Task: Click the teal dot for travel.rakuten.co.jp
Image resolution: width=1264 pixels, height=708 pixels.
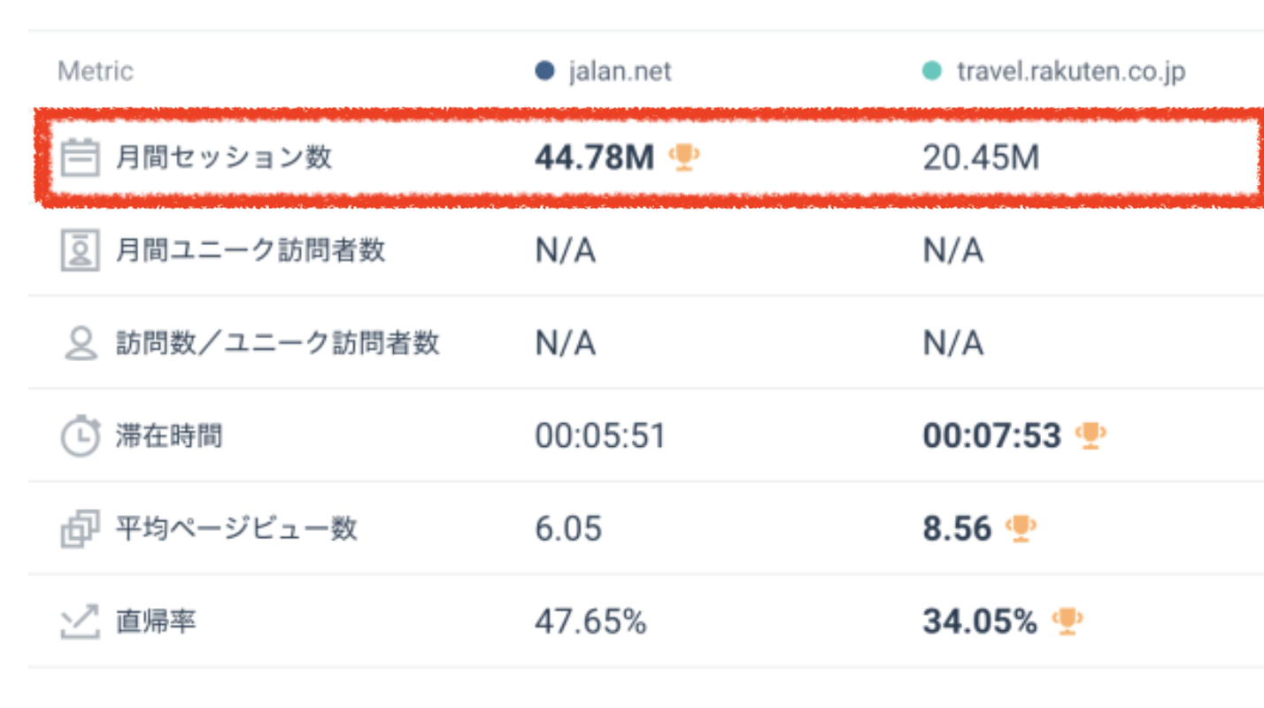Action: 931,71
